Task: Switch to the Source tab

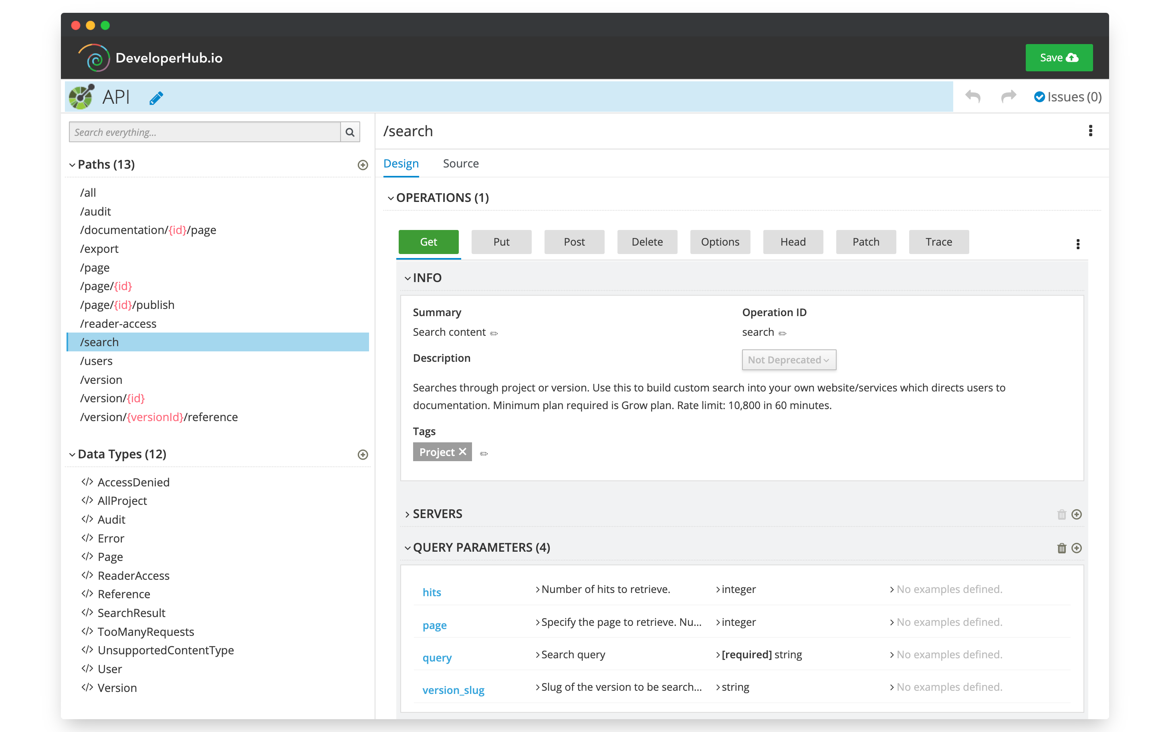Action: click(x=460, y=163)
